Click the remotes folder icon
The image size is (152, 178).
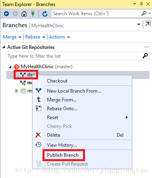coord(23,91)
